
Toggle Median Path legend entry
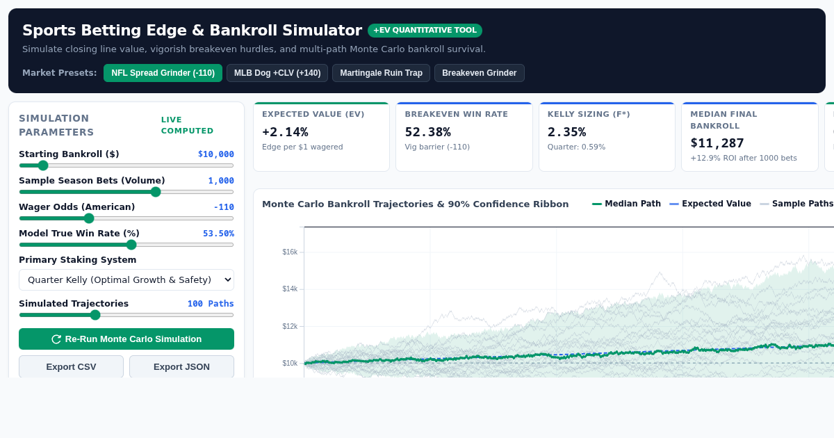tap(626, 204)
